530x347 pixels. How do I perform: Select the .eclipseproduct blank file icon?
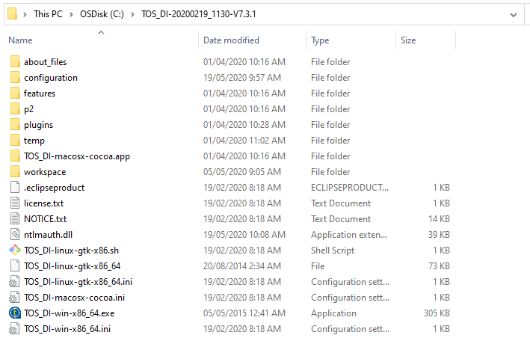(15, 188)
